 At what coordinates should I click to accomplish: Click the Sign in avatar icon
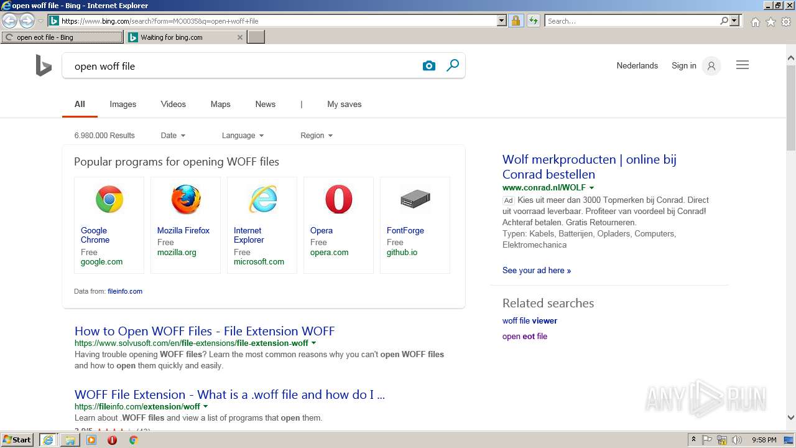pyautogui.click(x=711, y=66)
